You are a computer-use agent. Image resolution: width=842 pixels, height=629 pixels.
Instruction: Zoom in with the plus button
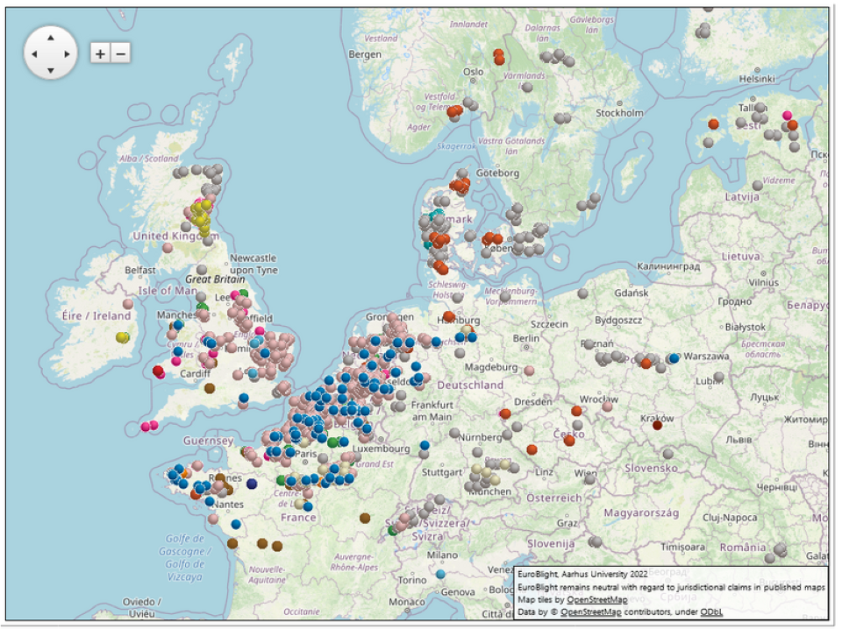pos(100,53)
